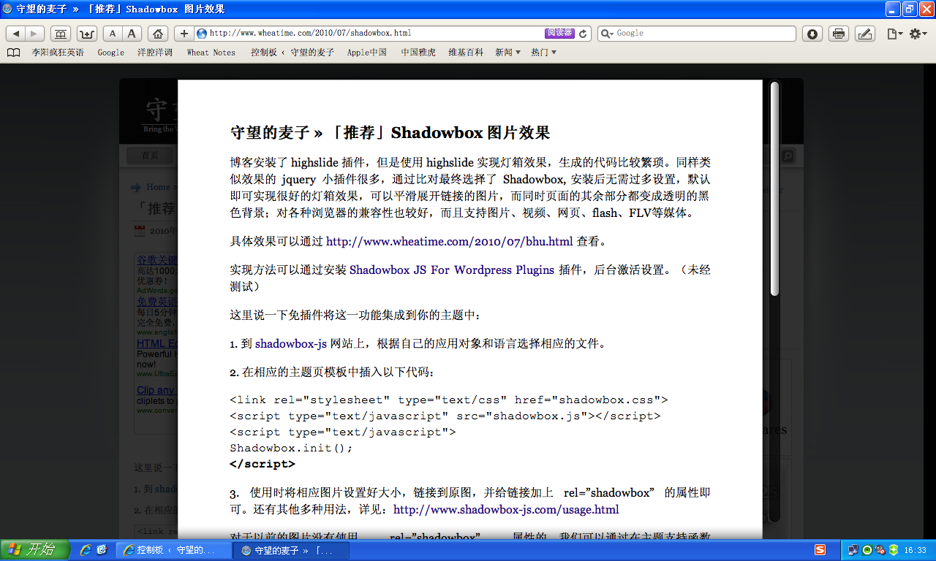Go back with the Safari back arrow
This screenshot has width=936, height=561.
[x=16, y=34]
